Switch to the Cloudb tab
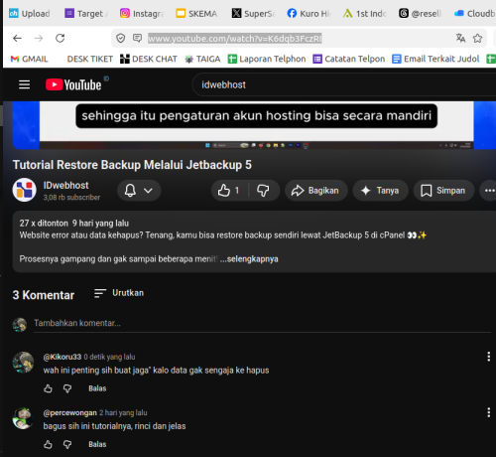The image size is (496, 457). (x=474, y=14)
